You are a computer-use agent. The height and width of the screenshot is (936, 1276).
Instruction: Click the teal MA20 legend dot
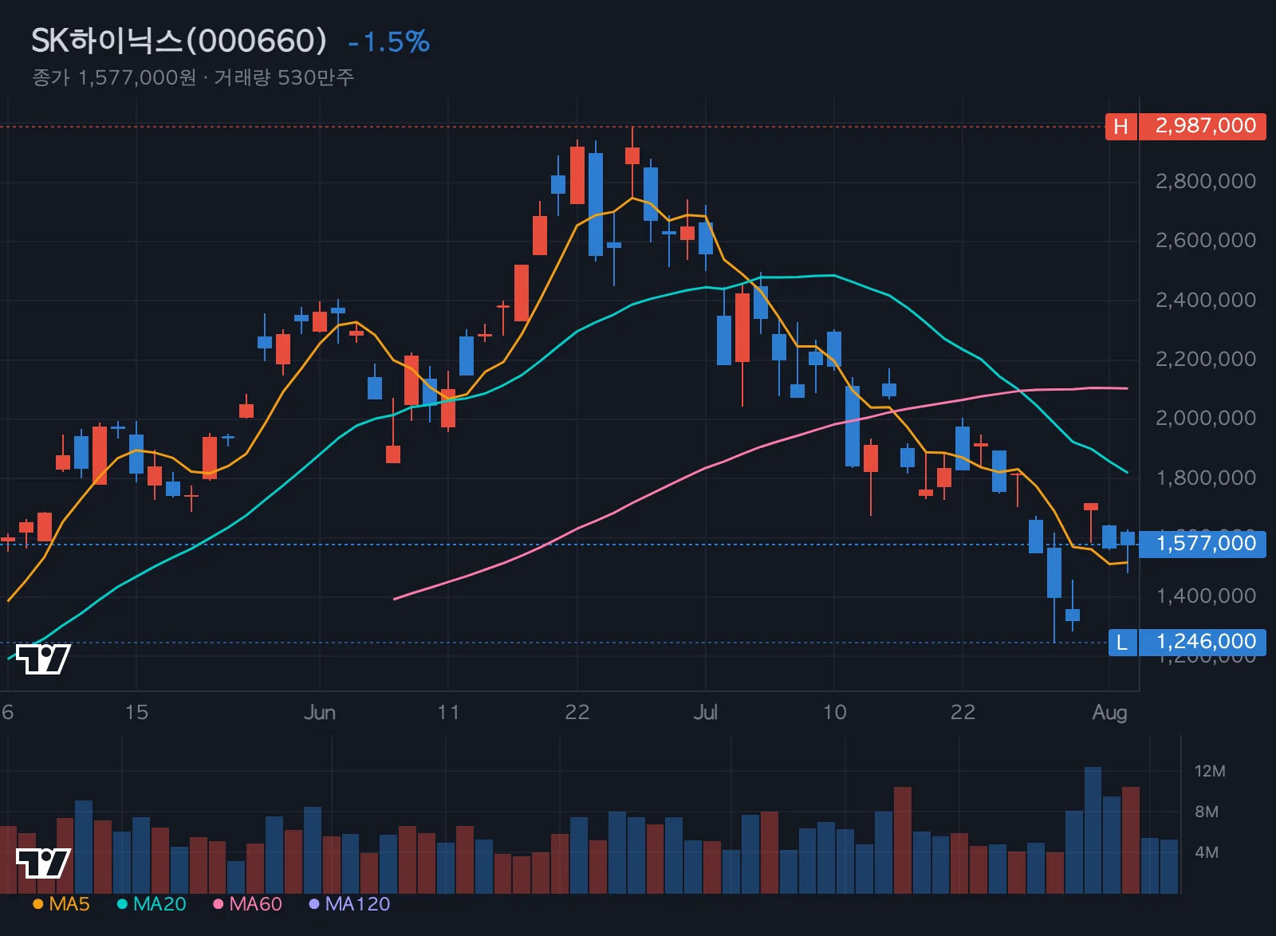122,904
